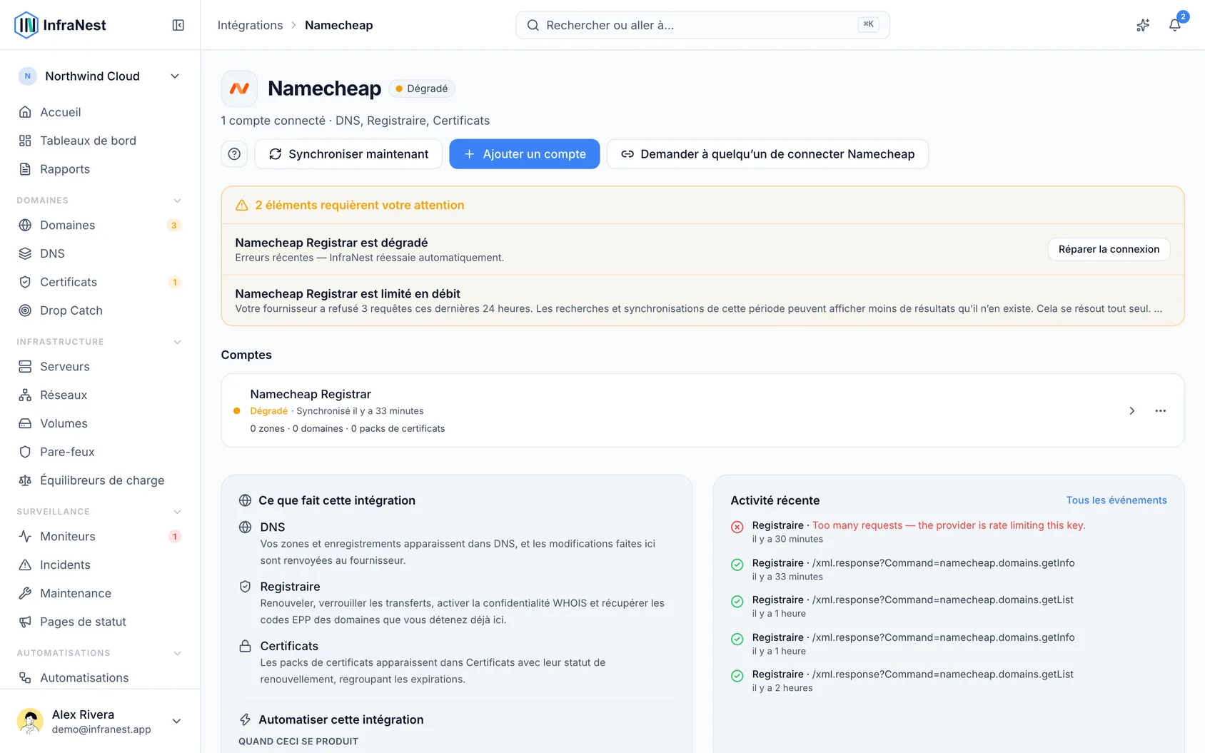Click the getInfo activity from 33 minutes ago
The image size is (1205, 753).
click(x=949, y=570)
